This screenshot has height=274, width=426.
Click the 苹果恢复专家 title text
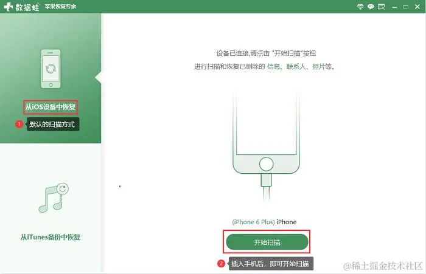point(60,7)
